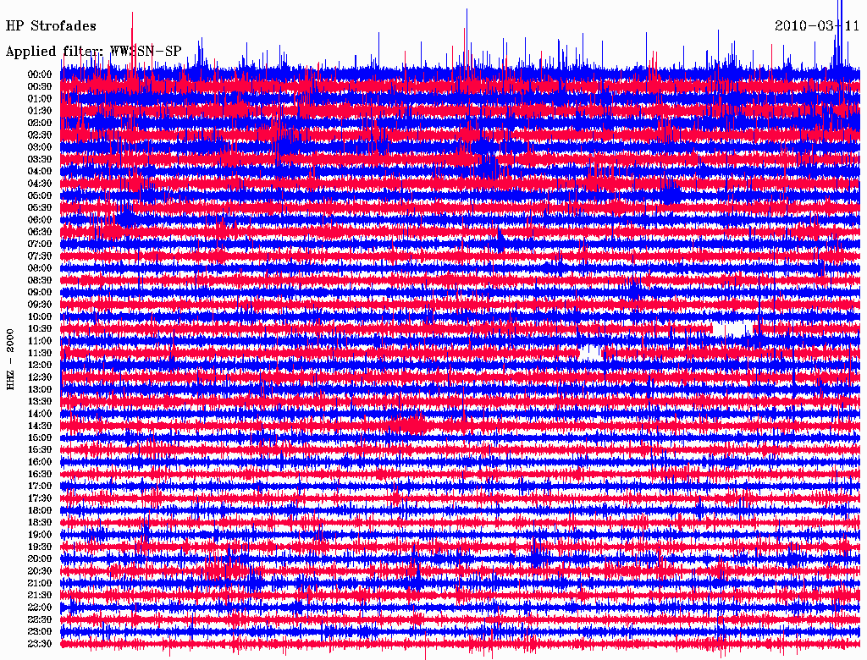Click the 05:30 time label
867x660 pixels.
point(40,208)
